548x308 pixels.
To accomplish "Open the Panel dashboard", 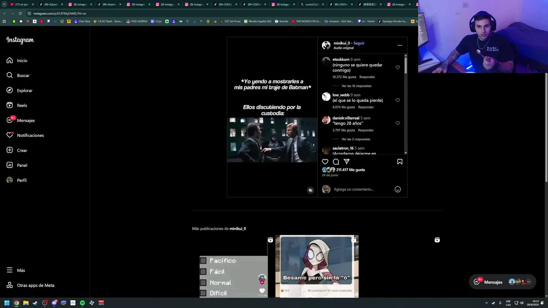I will coord(16,165).
